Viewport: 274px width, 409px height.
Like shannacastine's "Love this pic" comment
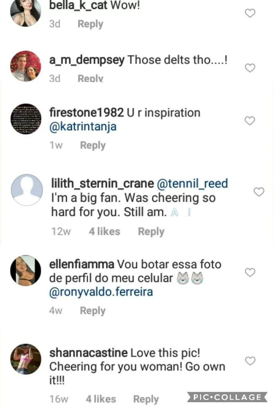250,361
